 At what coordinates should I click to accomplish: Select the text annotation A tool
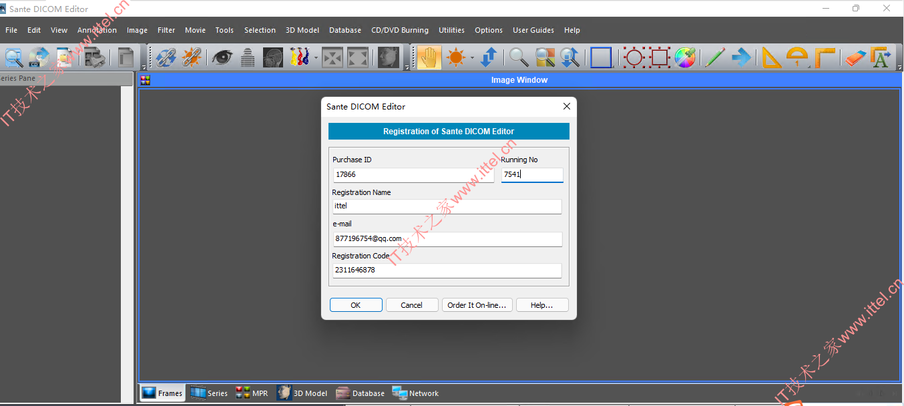[881, 57]
